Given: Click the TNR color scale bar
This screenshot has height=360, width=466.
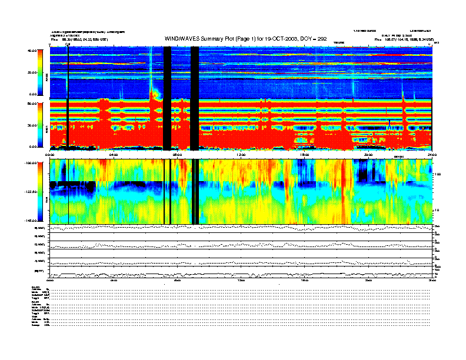Looking at the screenshot, I should (40, 192).
